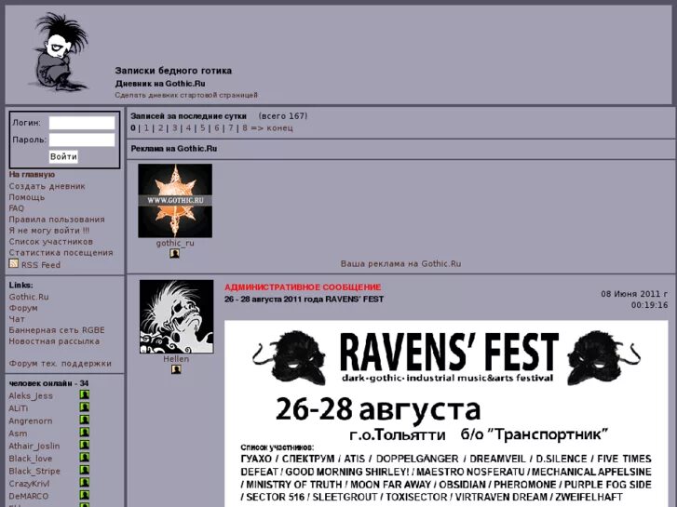Viewport: 677px width, 507px height.
Task: Open Hellen username link
Action: 176,359
